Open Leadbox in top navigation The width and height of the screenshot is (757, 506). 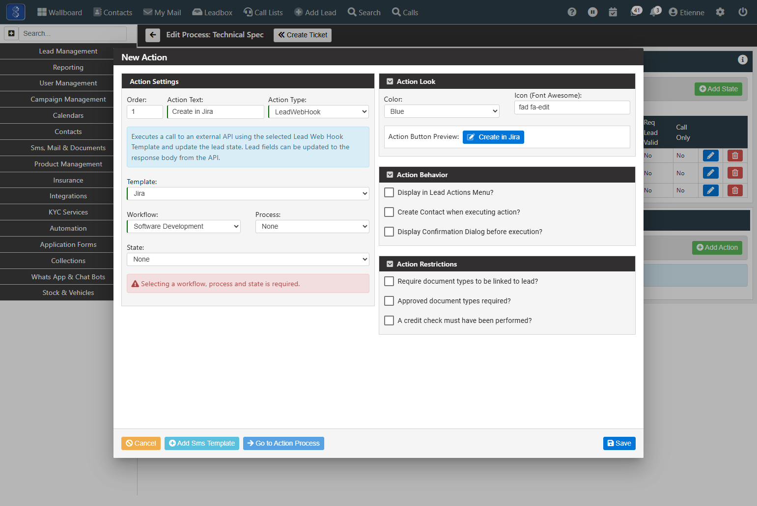212,12
